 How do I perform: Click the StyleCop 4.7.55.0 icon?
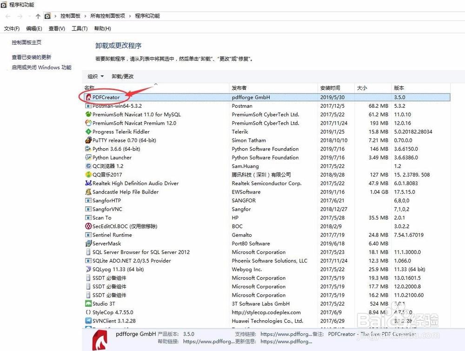pos(88,312)
